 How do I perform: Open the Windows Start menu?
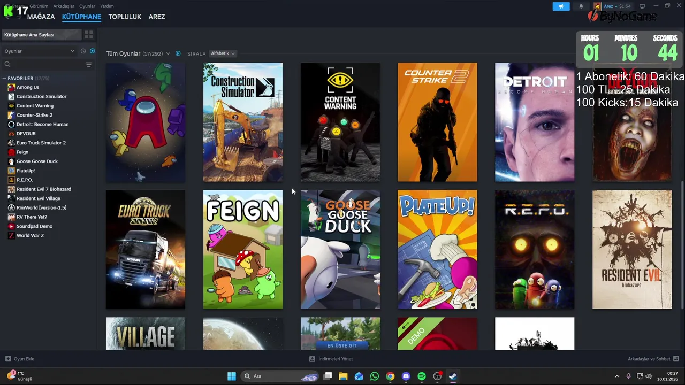(x=232, y=376)
